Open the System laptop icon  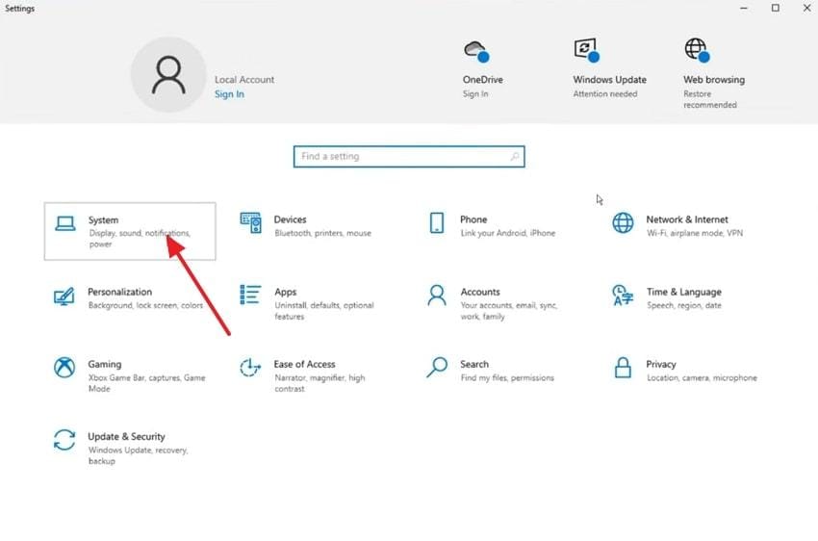65,223
